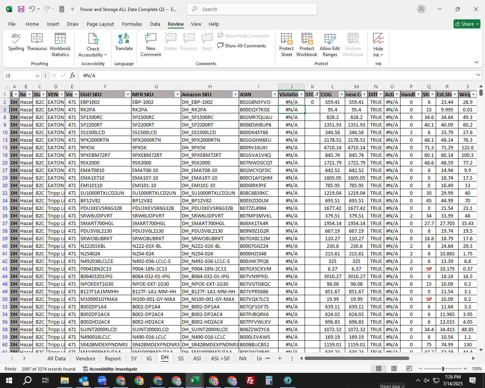Screen dimensions: 485x388
Task: Add a new sheet with plus icon
Action: 280,358
